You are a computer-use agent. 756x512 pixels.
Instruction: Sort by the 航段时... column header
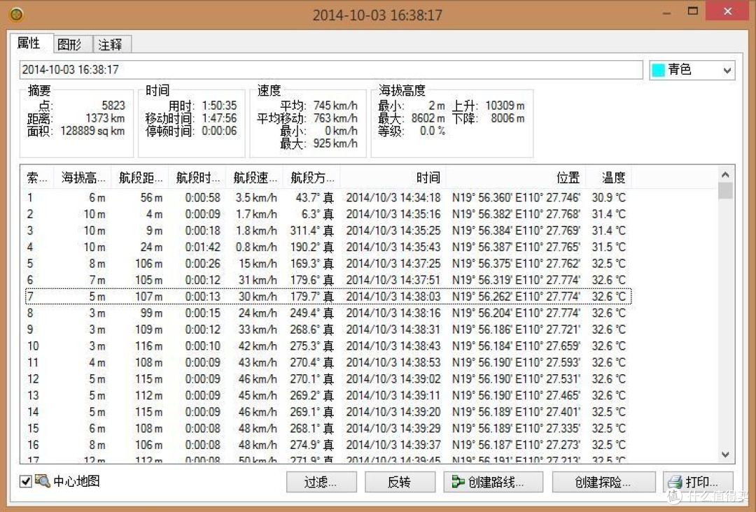pyautogui.click(x=197, y=178)
